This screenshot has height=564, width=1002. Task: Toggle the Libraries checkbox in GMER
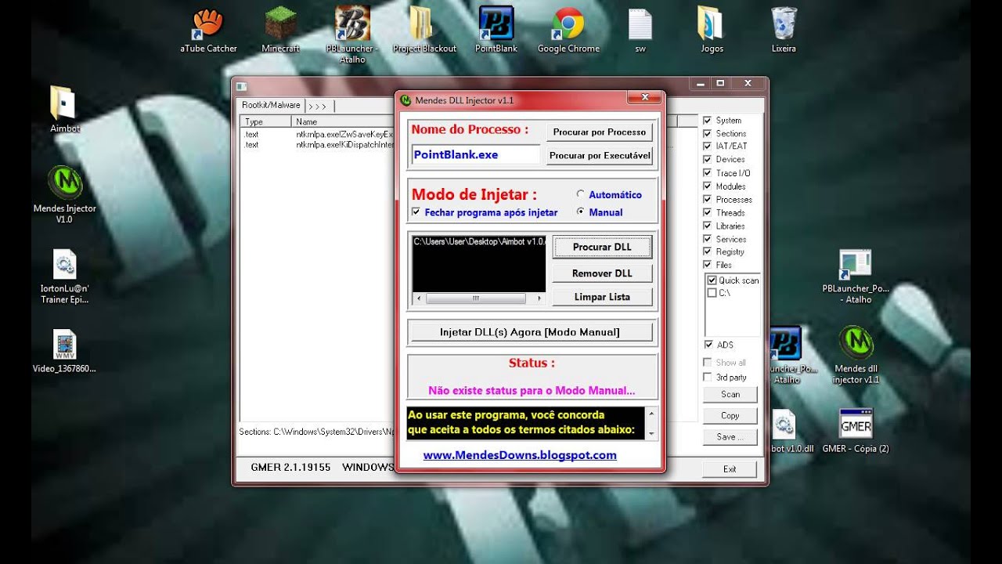pos(708,226)
